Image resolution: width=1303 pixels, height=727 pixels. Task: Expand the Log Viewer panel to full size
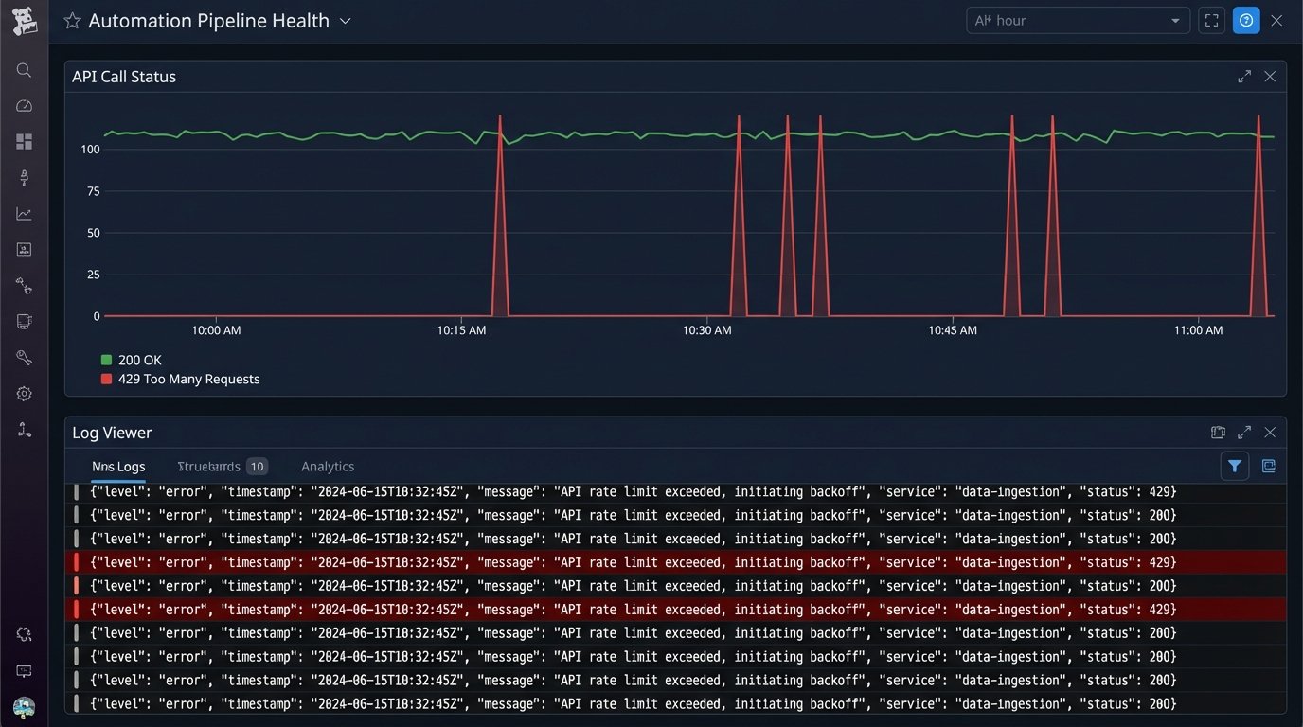[x=1244, y=433]
